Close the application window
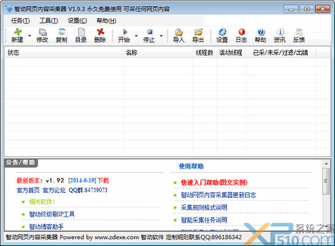 pyautogui.click(x=323, y=9)
